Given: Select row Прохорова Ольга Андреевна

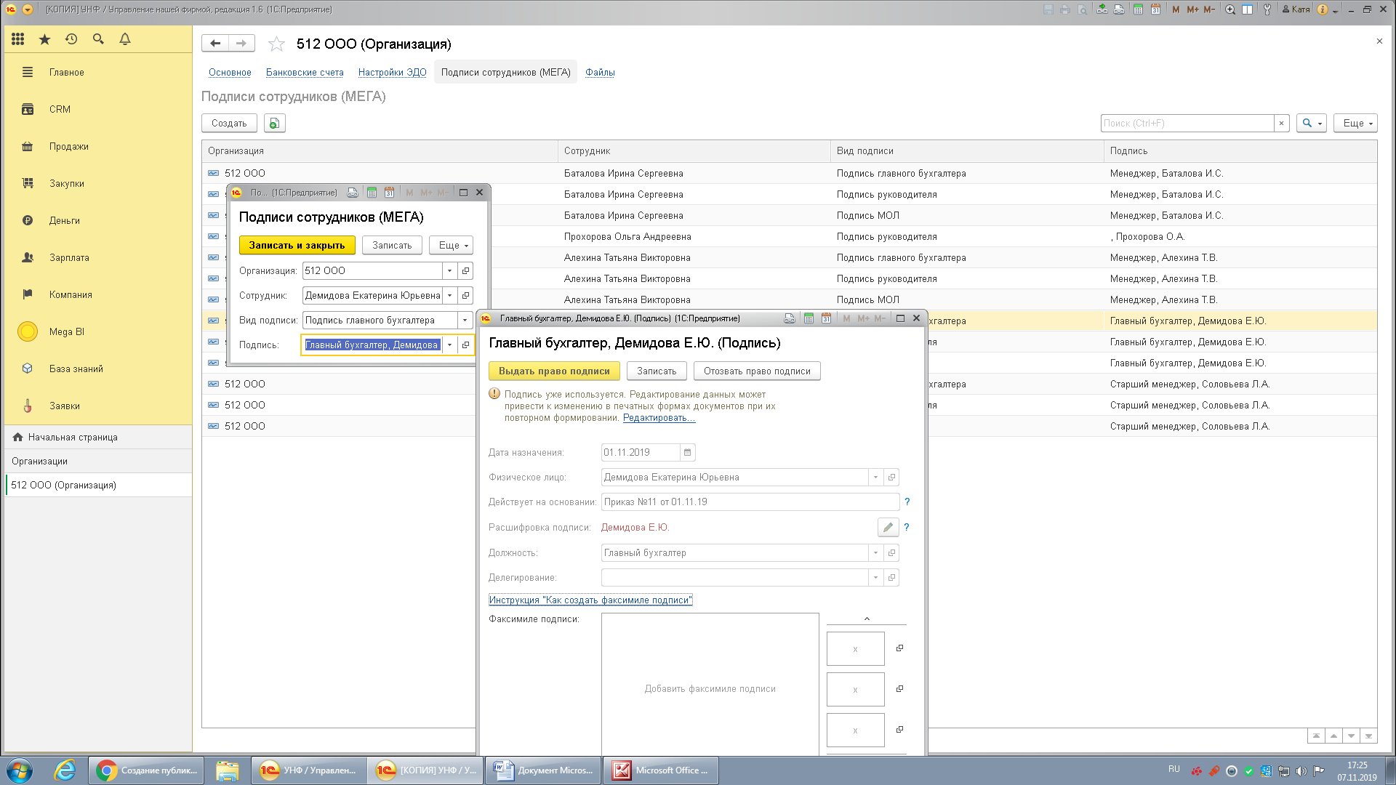Looking at the screenshot, I should 789,236.
